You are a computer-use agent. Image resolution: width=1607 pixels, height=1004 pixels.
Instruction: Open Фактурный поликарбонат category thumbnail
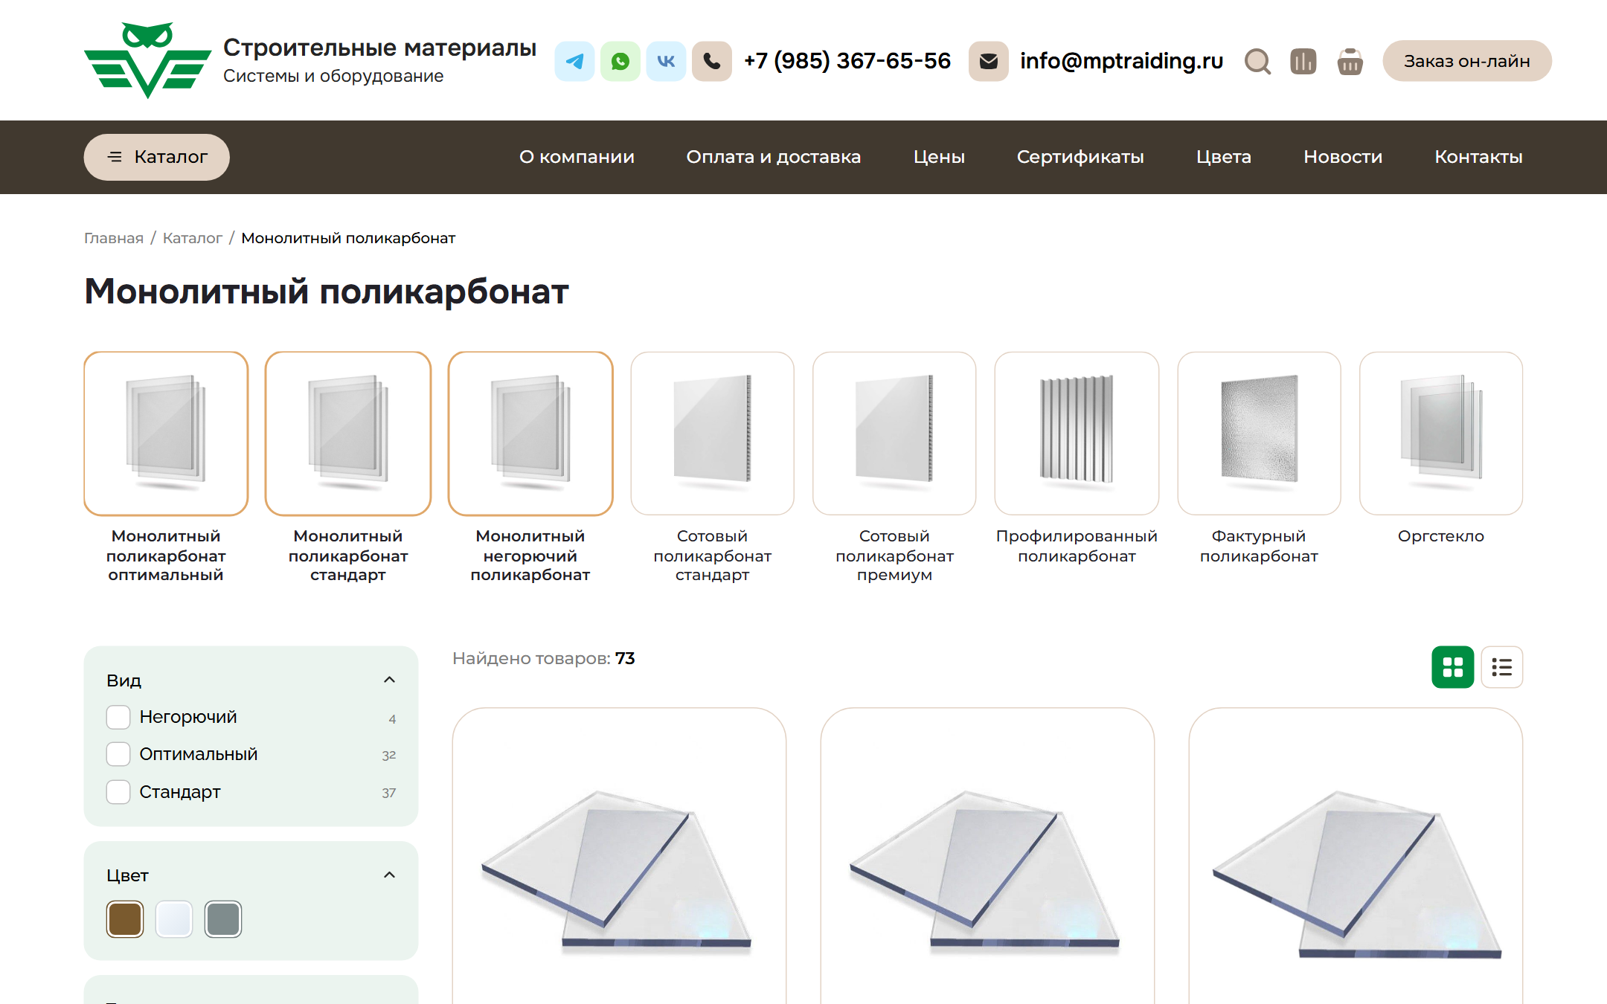(1259, 434)
